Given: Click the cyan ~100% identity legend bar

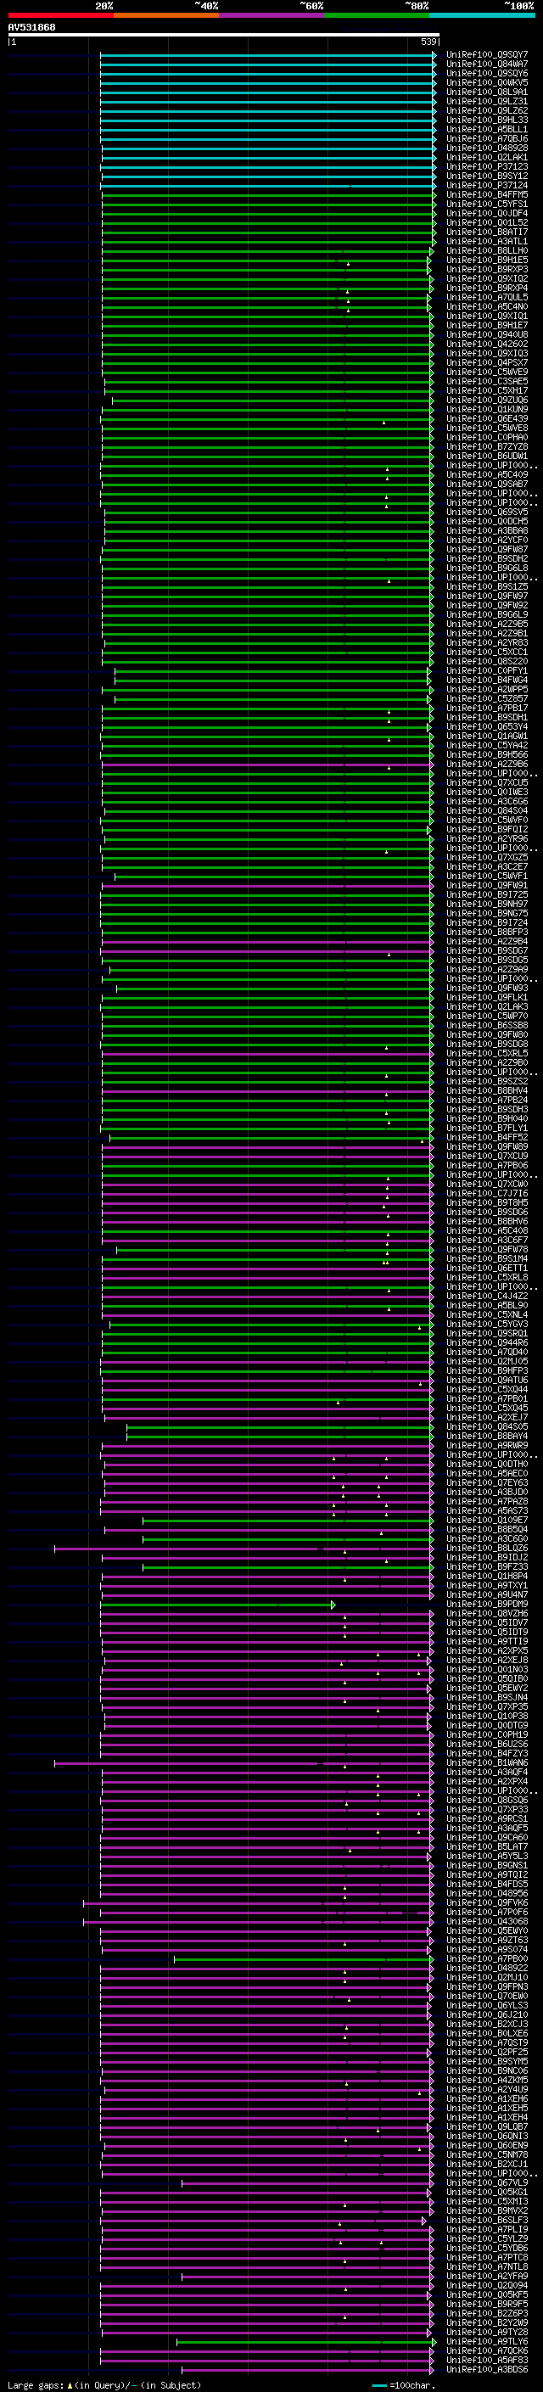Looking at the screenshot, I should pos(482,15).
